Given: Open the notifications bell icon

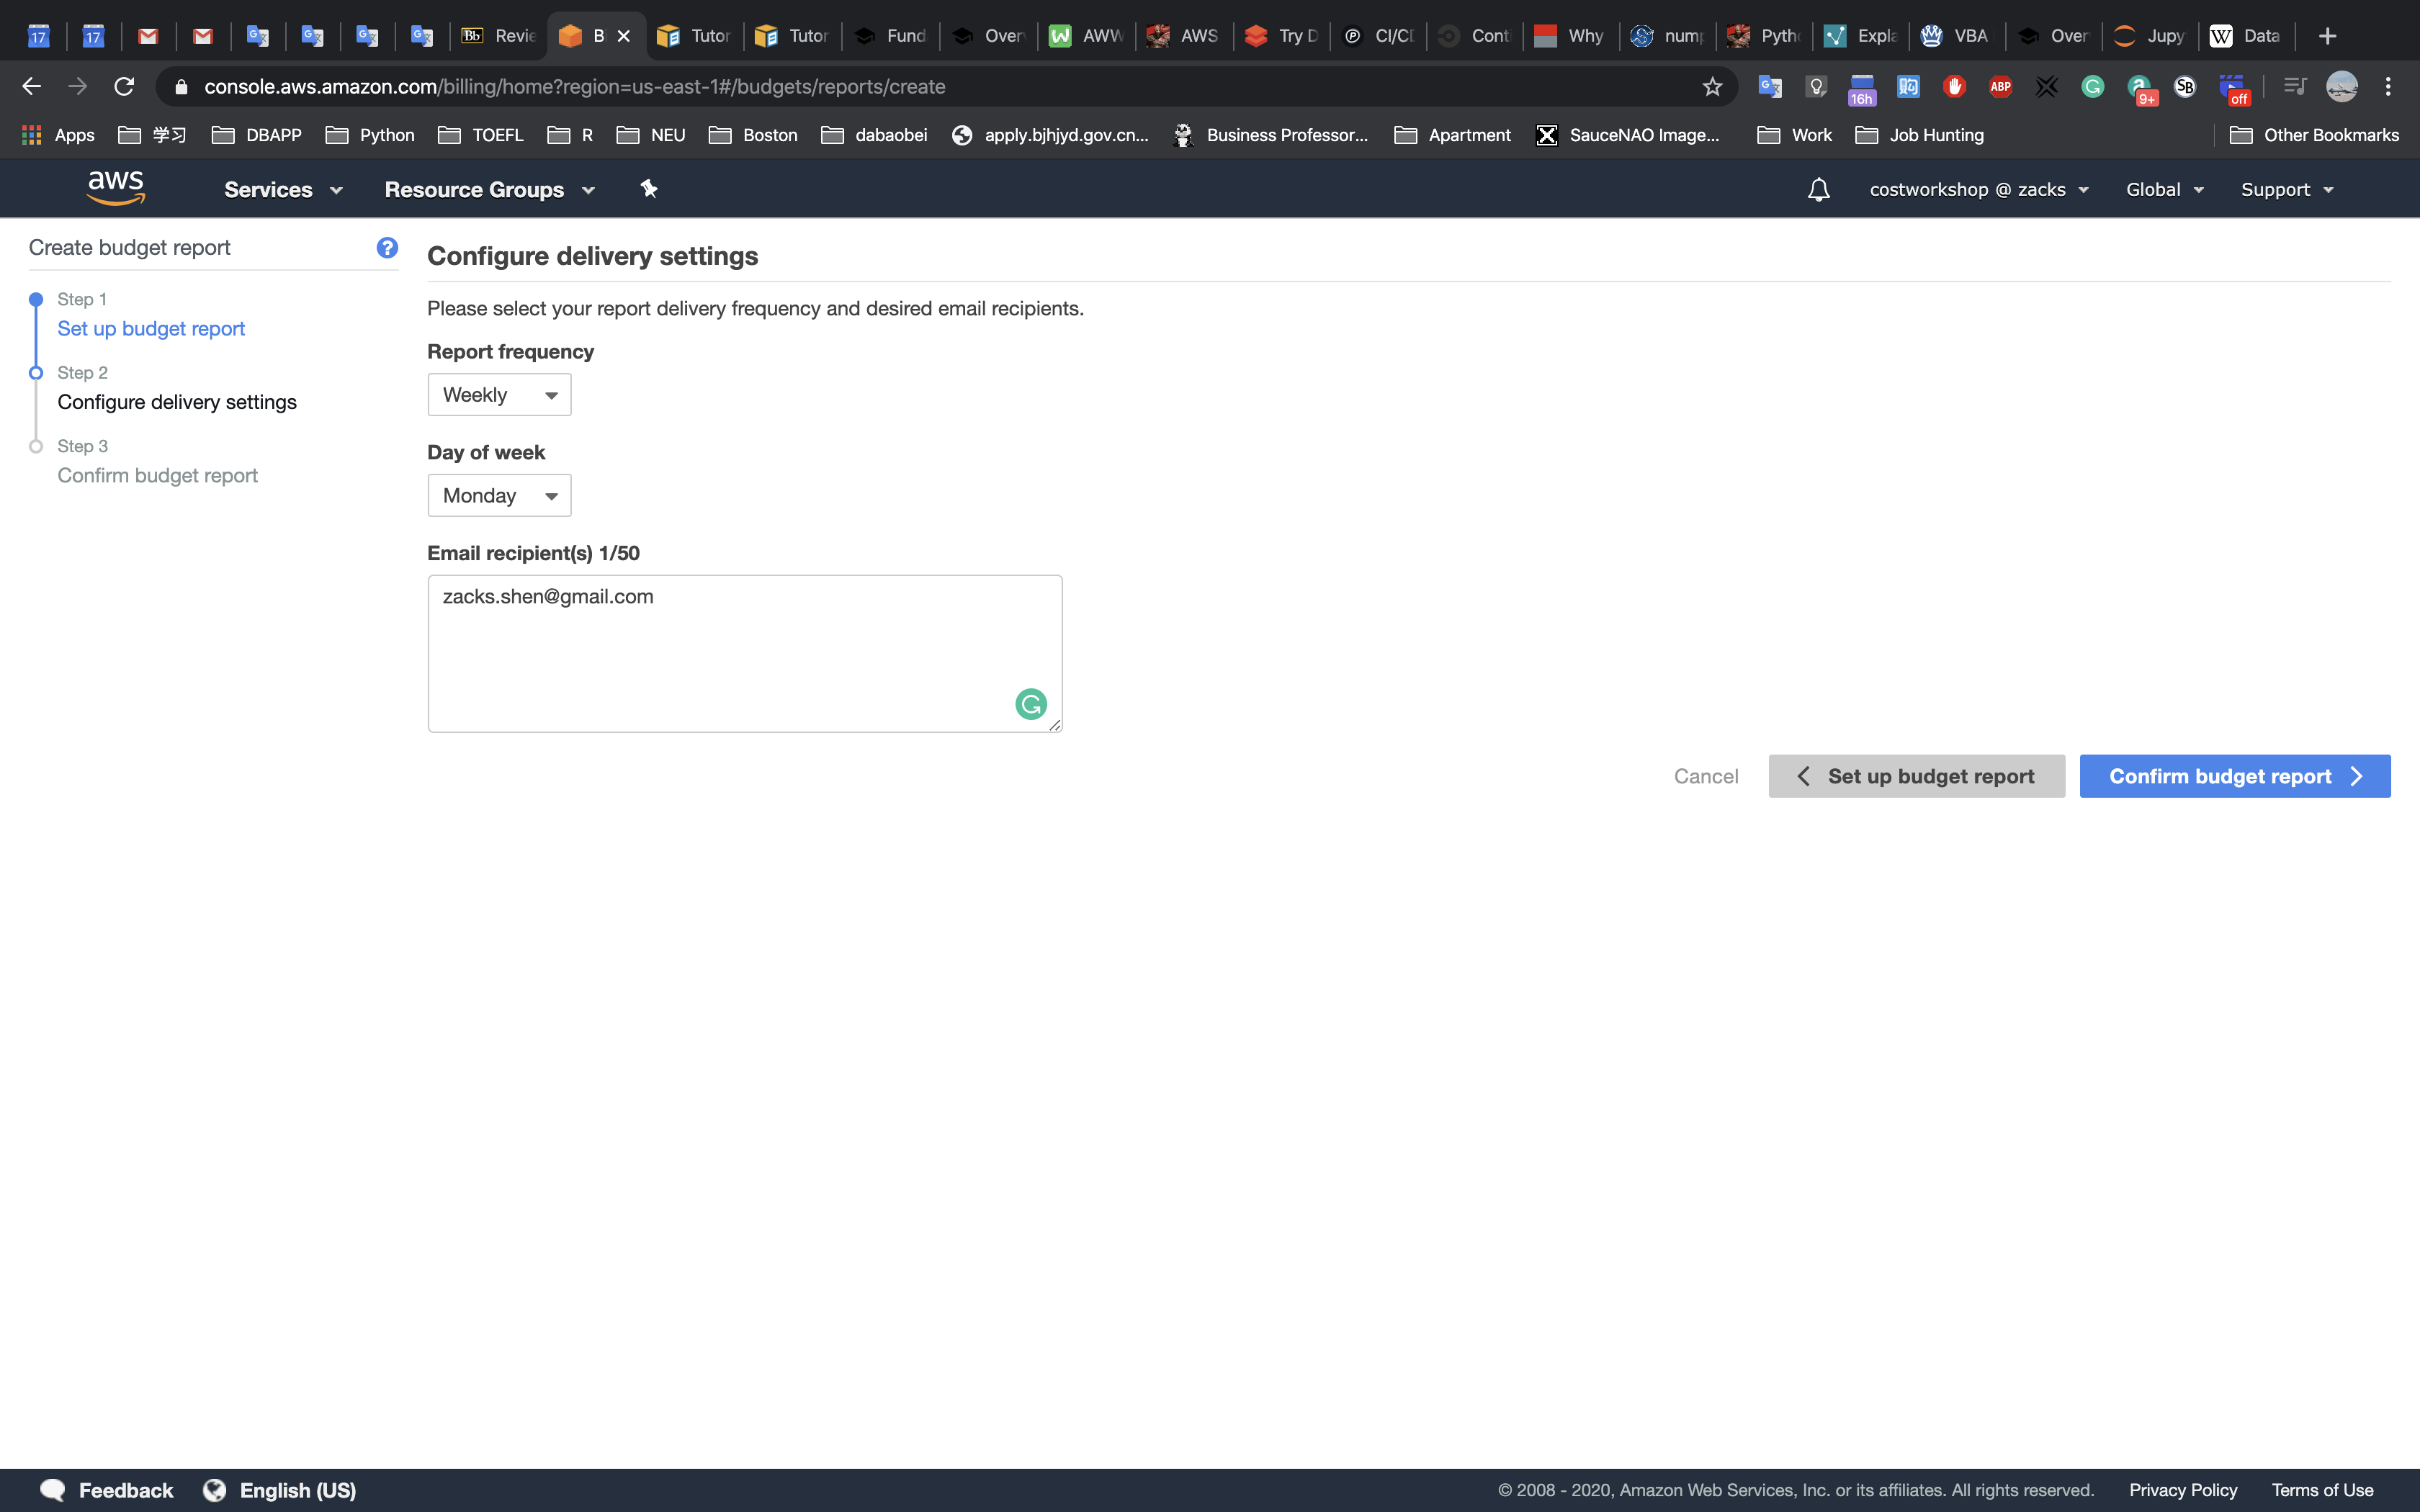Looking at the screenshot, I should pyautogui.click(x=1818, y=190).
